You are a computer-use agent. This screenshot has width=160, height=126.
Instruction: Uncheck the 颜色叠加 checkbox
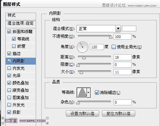[x=9, y=83]
